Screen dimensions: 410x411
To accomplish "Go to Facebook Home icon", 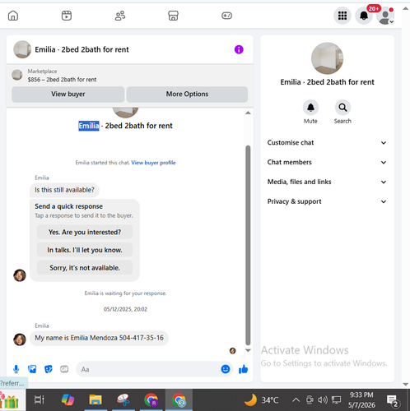I will coord(13,16).
